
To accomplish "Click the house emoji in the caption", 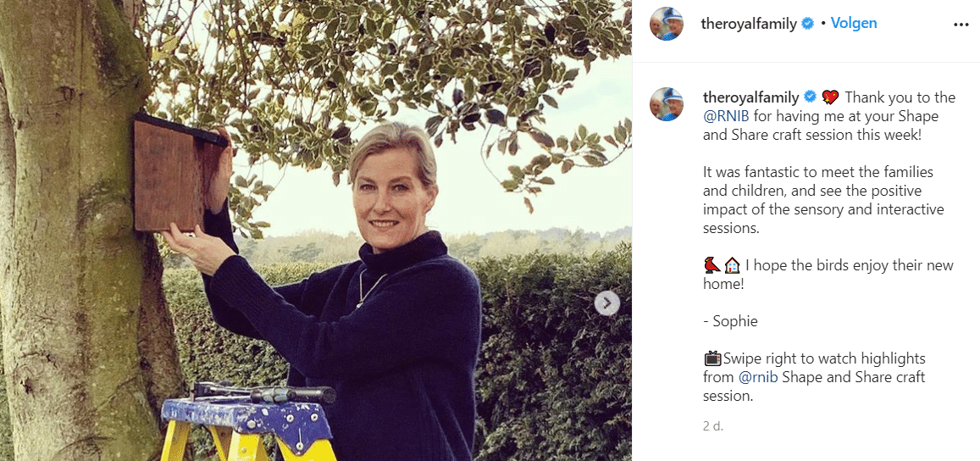I will coord(732,265).
